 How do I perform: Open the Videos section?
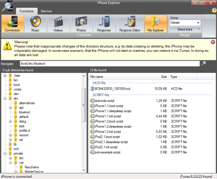[58, 24]
